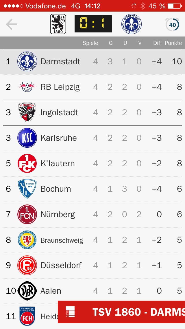Image resolution: width=185 pixels, height=329 pixels.
Task: Tap the back arrow icon
Action: [x=12, y=24]
